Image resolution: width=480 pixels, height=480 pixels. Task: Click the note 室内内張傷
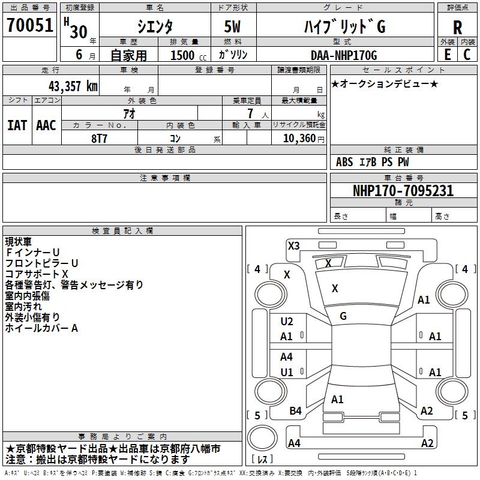(x=27, y=296)
